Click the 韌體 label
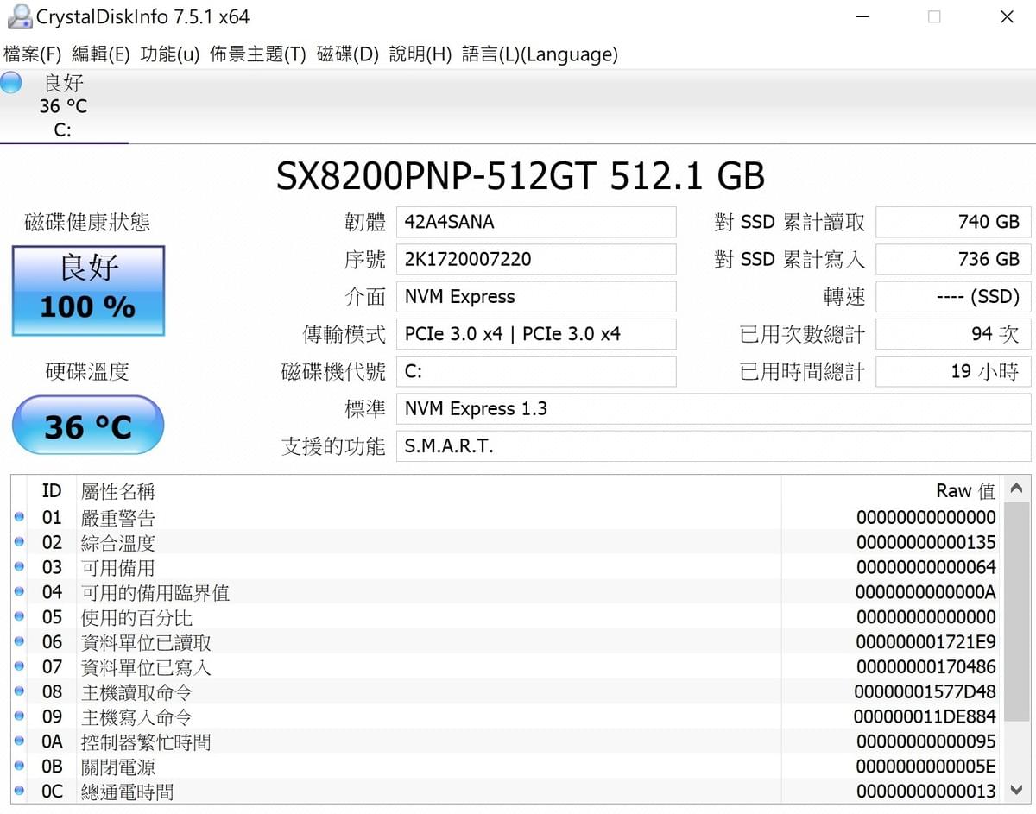 point(365,223)
